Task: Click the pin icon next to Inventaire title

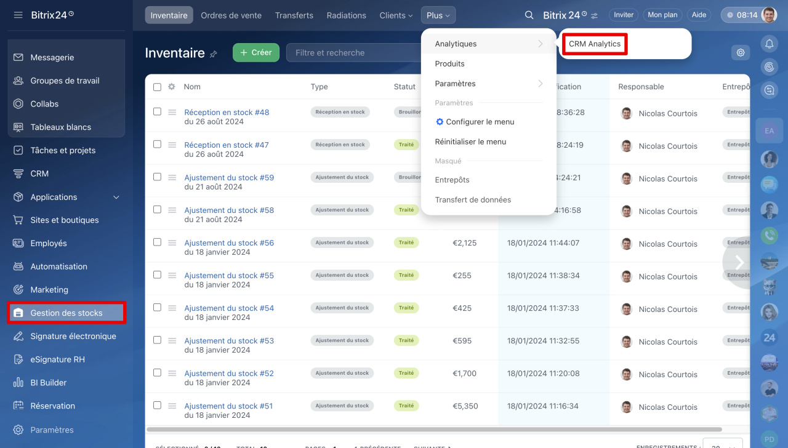Action: click(214, 54)
